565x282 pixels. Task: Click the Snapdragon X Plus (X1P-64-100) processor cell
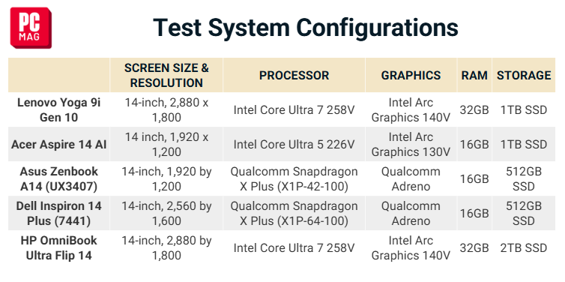click(x=294, y=214)
